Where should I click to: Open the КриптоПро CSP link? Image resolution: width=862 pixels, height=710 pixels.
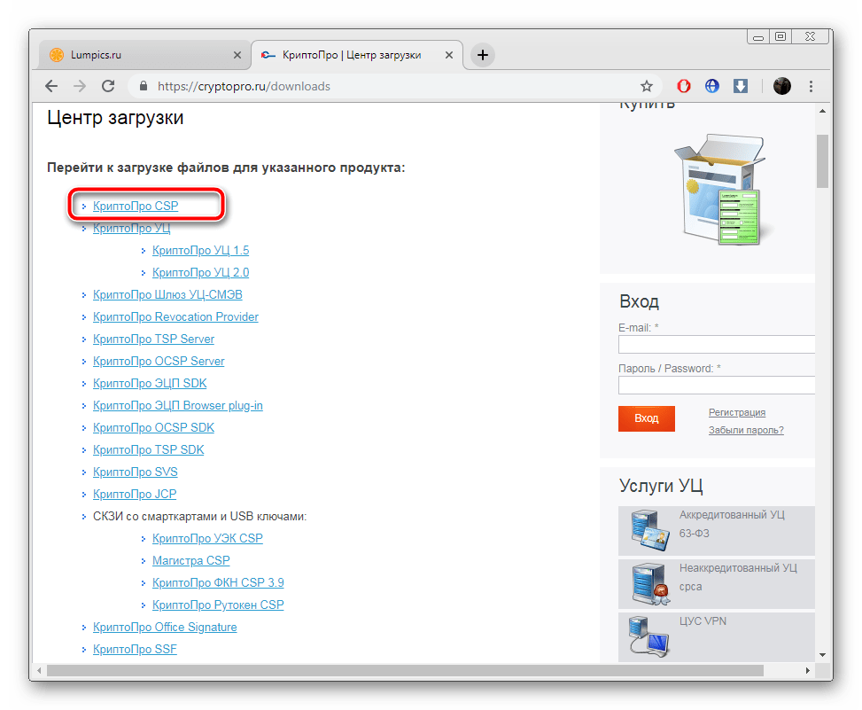click(x=136, y=207)
